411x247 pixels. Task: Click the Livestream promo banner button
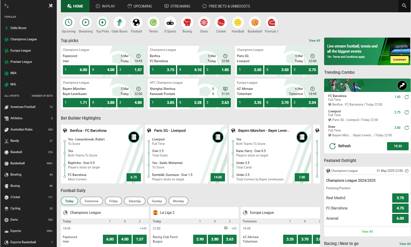click(x=399, y=59)
